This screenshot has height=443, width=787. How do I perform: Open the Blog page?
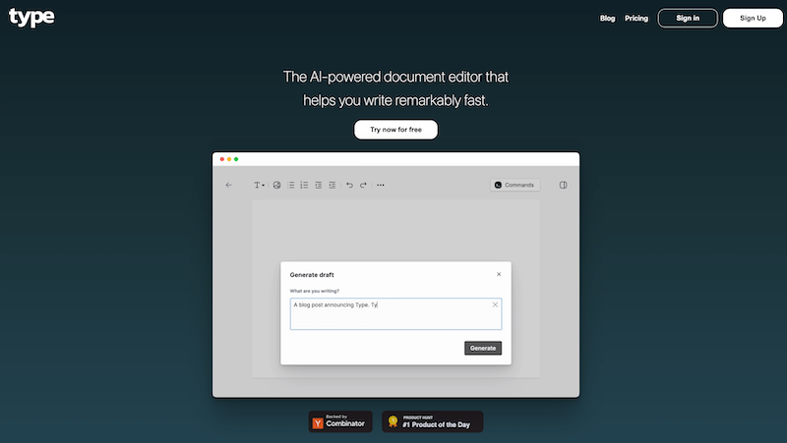click(x=607, y=18)
